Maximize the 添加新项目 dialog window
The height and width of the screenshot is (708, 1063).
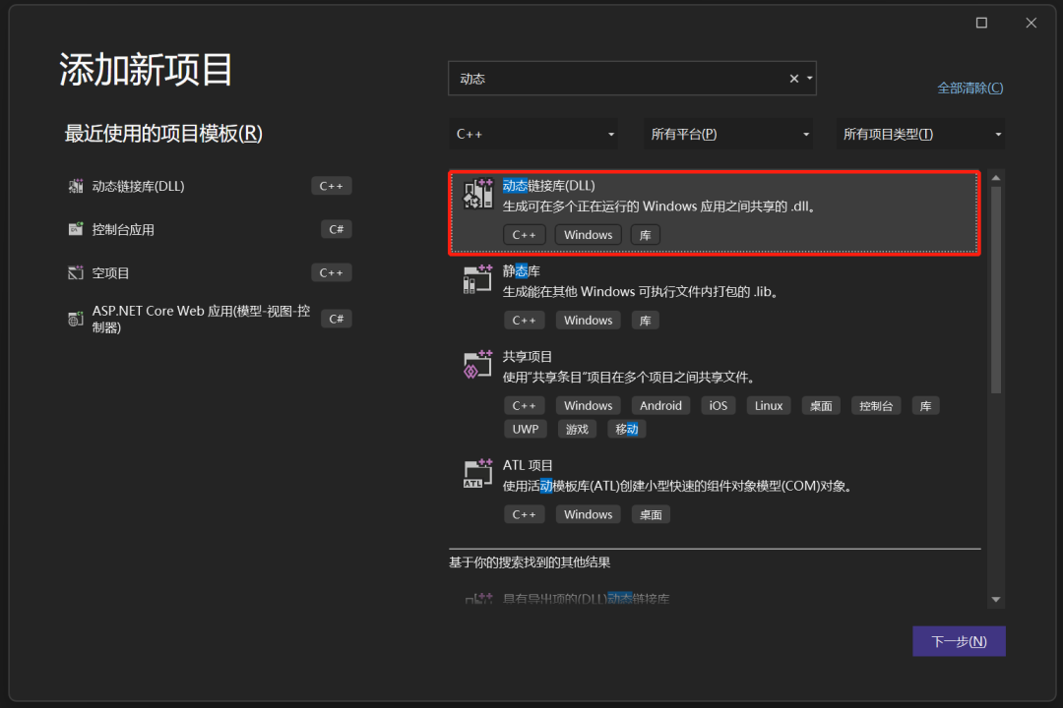pos(981,23)
